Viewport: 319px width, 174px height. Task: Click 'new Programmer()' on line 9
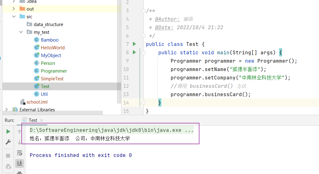pyautogui.click(x=269, y=61)
